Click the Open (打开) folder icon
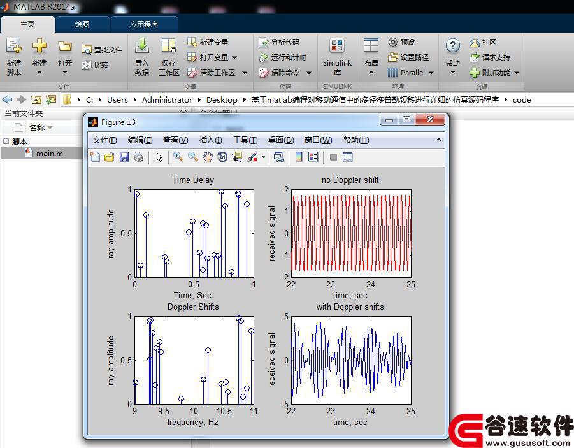This screenshot has height=448, width=574. [x=65, y=46]
